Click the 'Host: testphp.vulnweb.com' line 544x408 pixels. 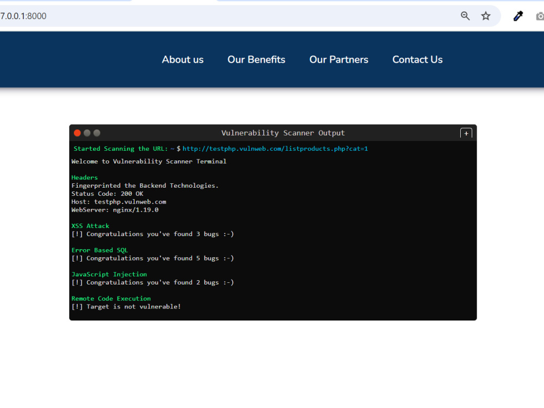click(x=119, y=202)
